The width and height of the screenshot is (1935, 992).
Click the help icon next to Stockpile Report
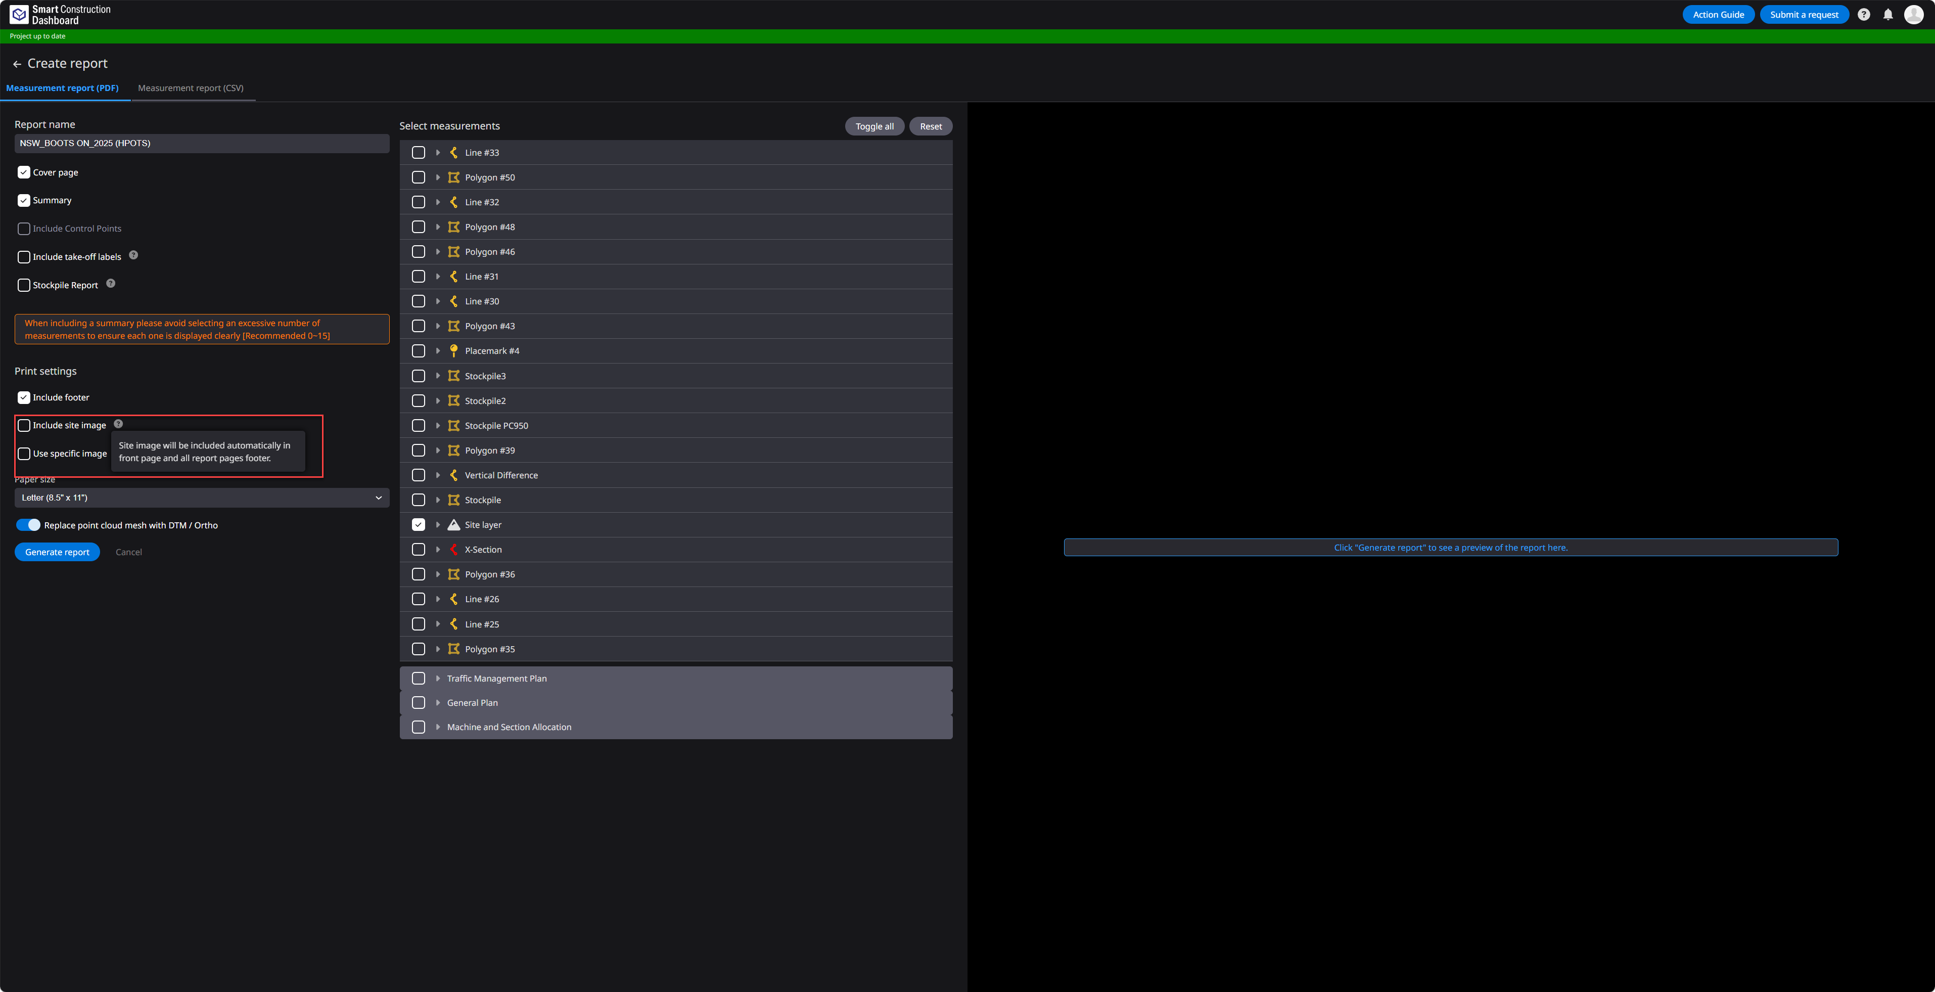click(110, 283)
